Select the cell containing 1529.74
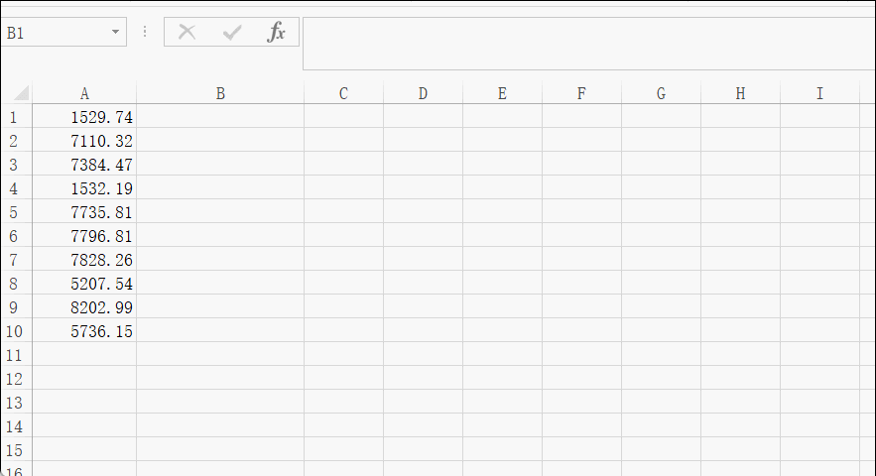 point(84,117)
